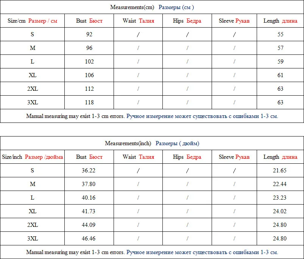Screen dimensions: 304x259
Task: Click the 'Size/inch' column header
Action: [33, 157]
